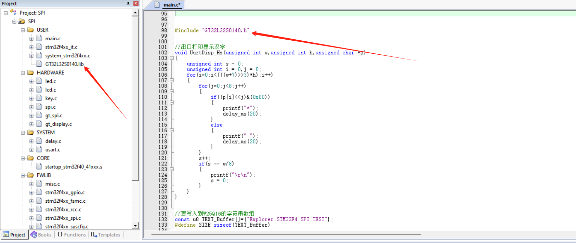Fold the for-loop block at line 107
Viewport: 576px width, 243px height.
172,80
